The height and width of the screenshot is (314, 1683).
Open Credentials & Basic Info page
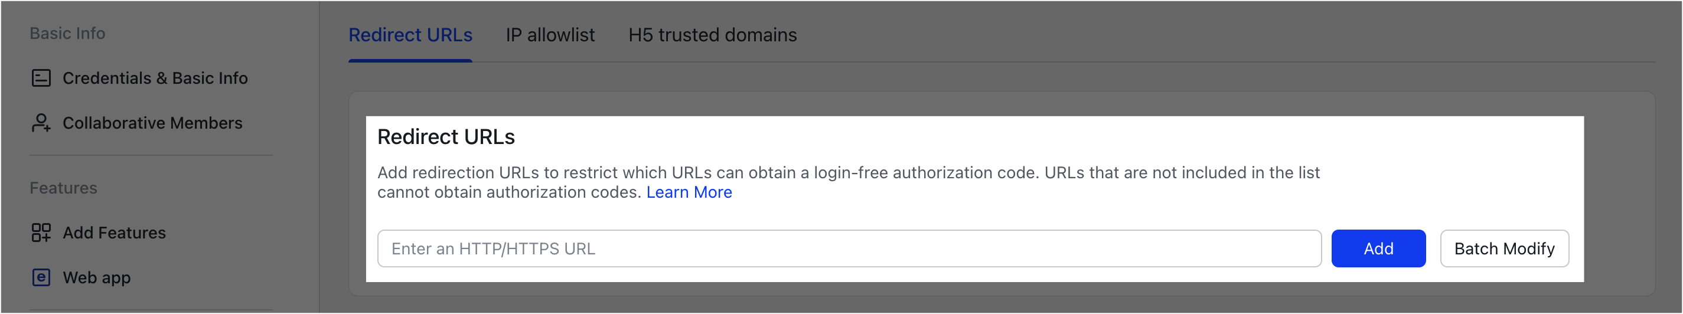(x=155, y=78)
